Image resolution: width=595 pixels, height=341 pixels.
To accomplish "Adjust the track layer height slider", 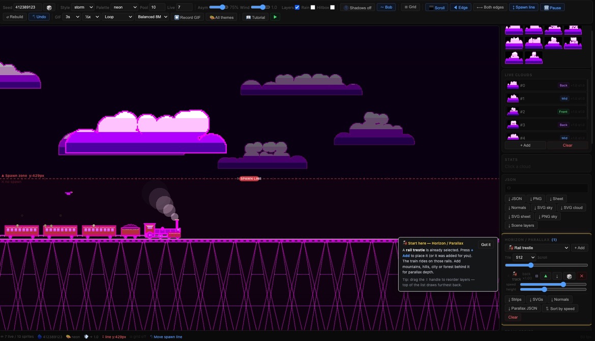I will (x=553, y=290).
